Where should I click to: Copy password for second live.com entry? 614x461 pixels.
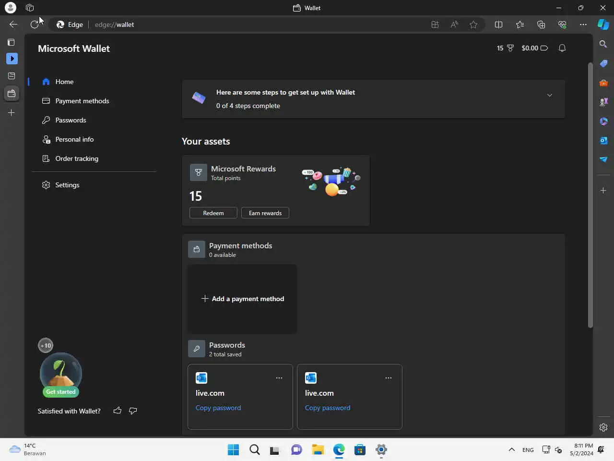coord(328,408)
